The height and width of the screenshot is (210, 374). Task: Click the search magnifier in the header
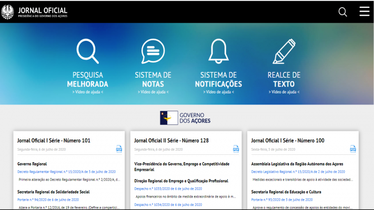pyautogui.click(x=342, y=12)
